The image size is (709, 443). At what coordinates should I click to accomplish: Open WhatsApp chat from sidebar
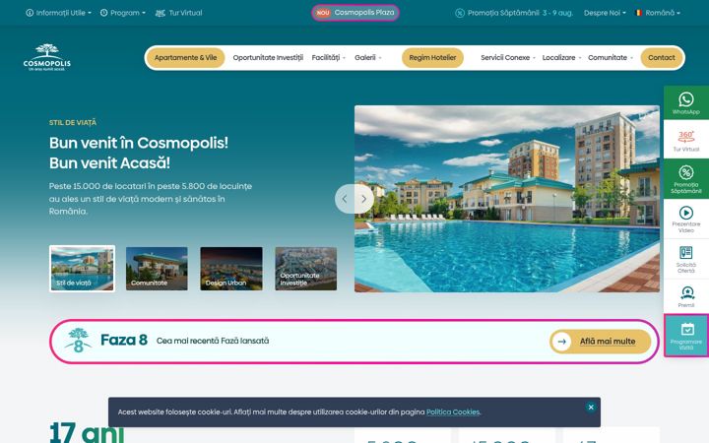point(686,102)
